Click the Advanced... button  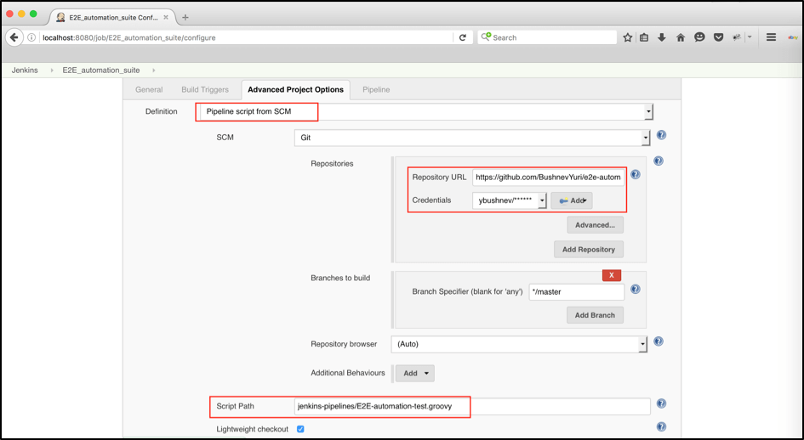pyautogui.click(x=595, y=225)
